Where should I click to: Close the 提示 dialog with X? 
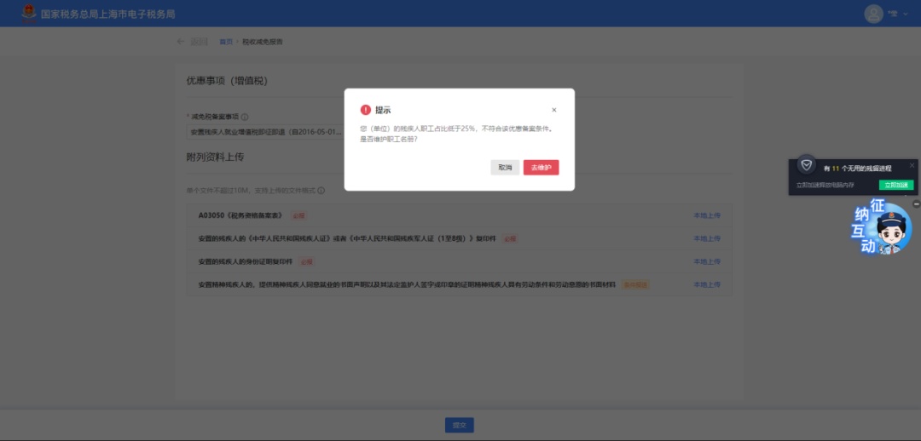[554, 110]
